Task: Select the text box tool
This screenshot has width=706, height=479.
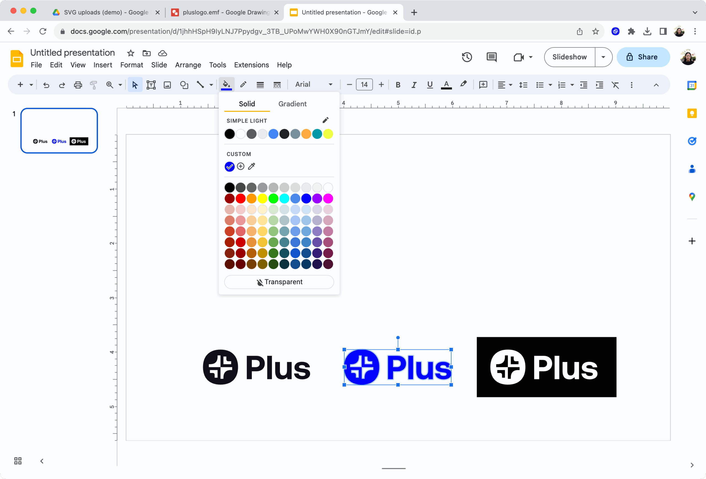Action: click(151, 85)
